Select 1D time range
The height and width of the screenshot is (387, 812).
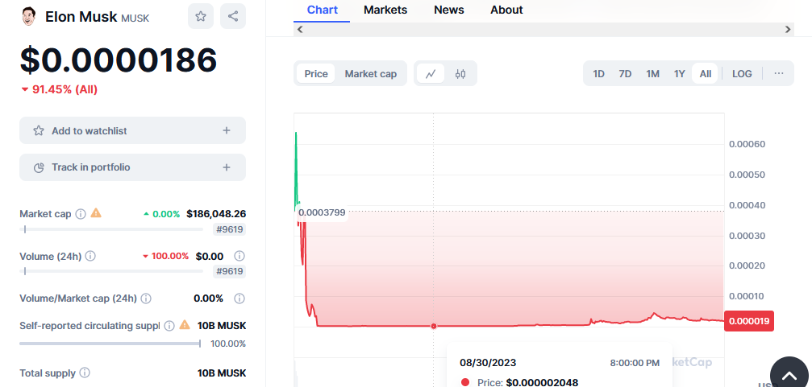tap(598, 74)
